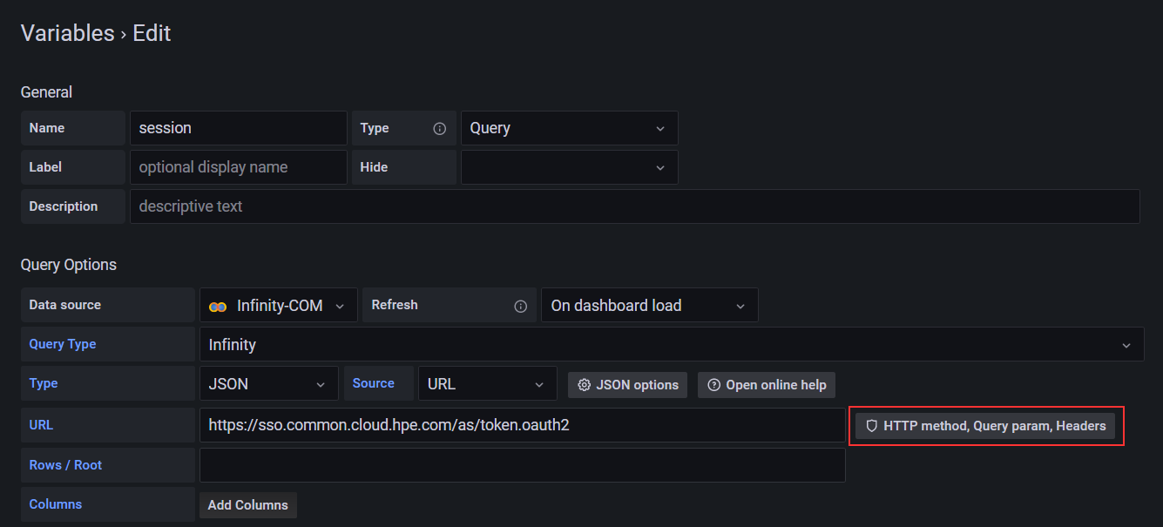Click the Name field containing session
This screenshot has height=527, width=1163.
(x=238, y=127)
